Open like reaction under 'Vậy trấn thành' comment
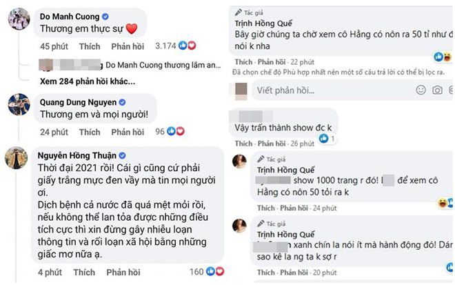455x285 pixels. [x=325, y=139]
